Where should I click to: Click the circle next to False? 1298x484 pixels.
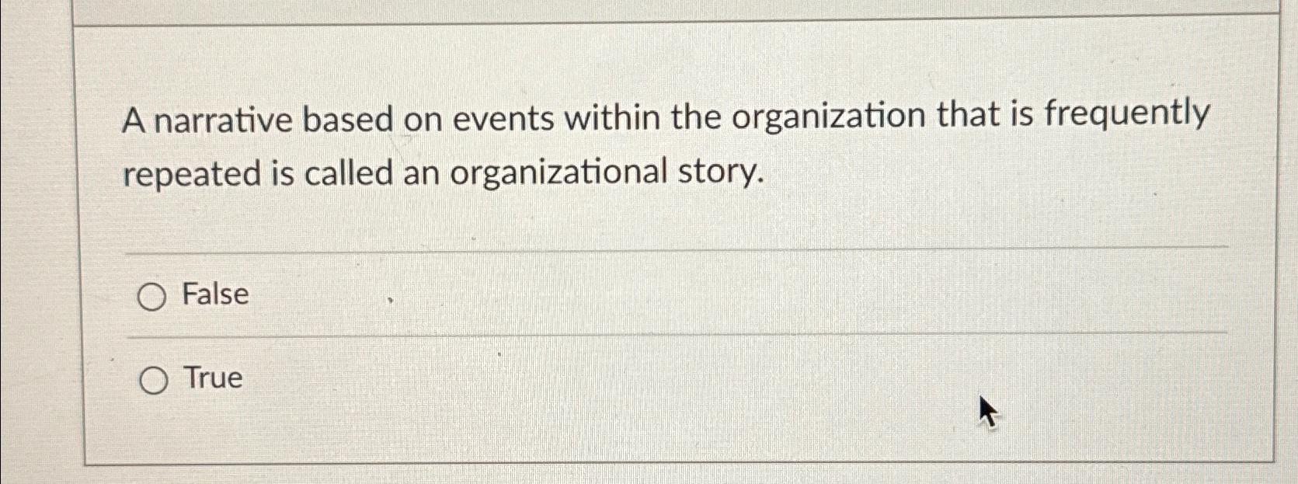[152, 295]
